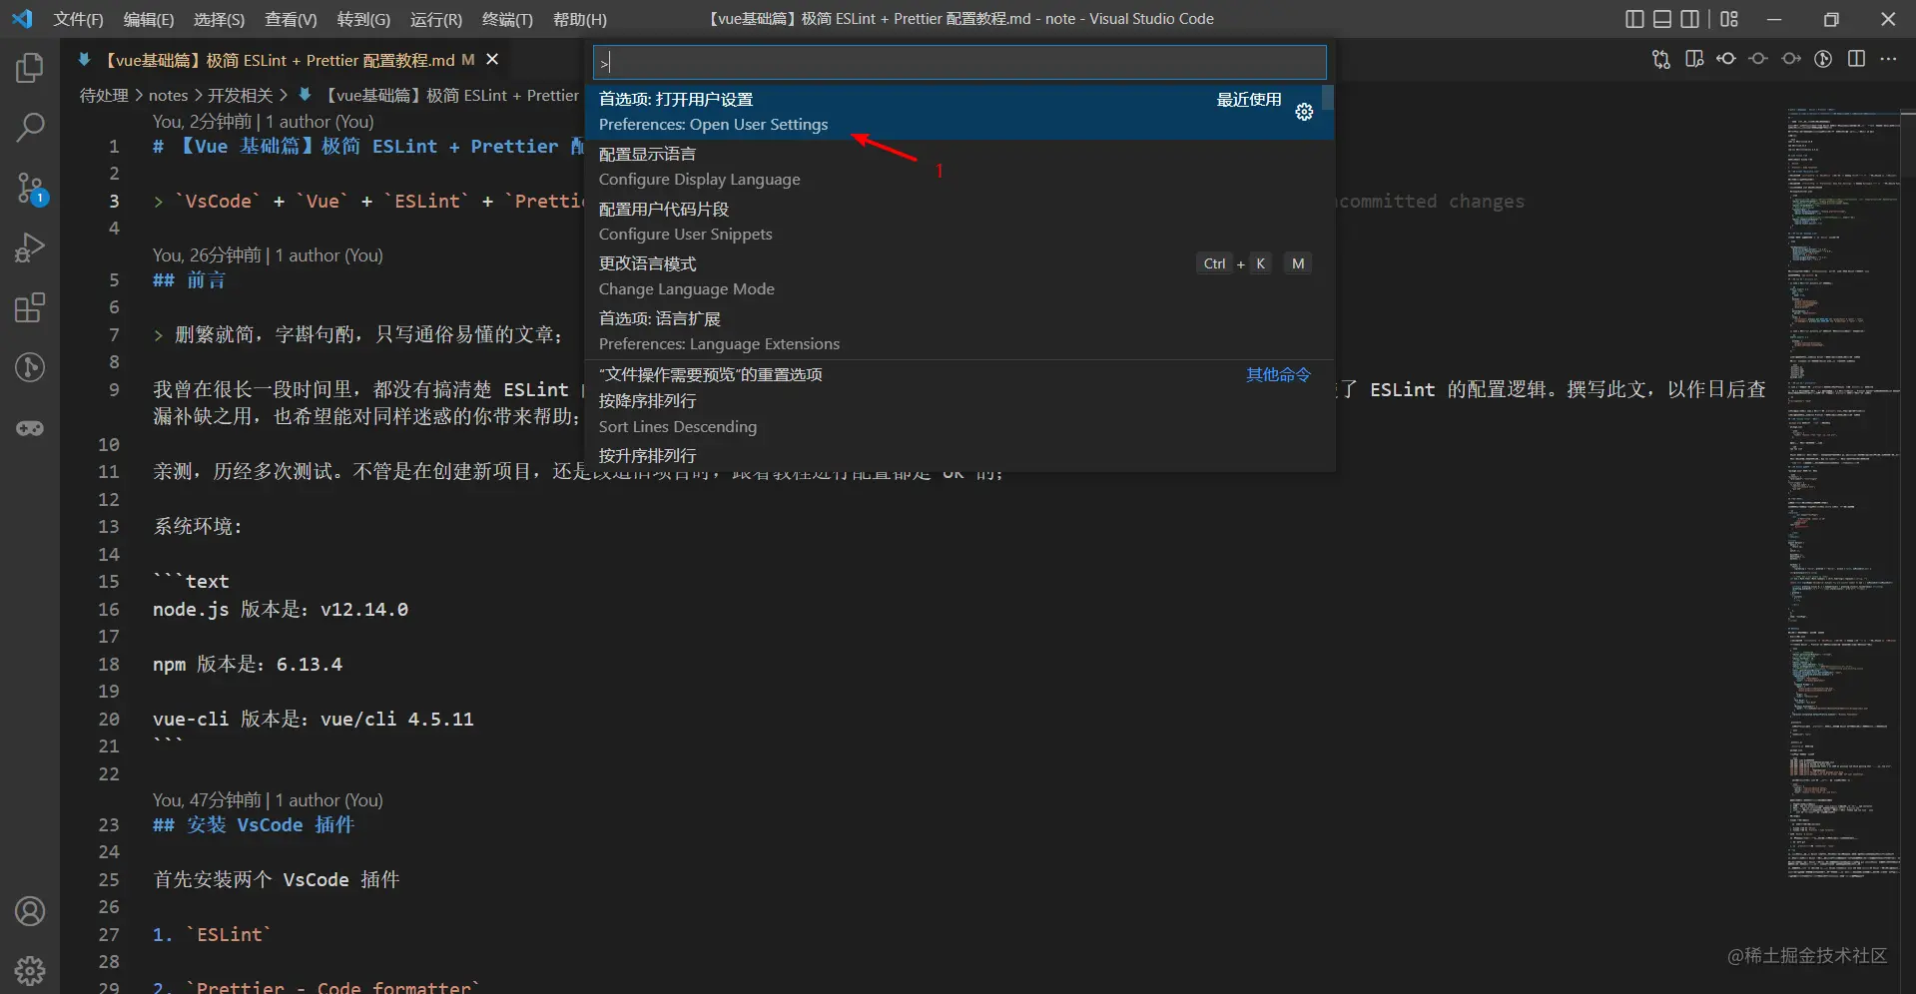The width and height of the screenshot is (1916, 994).
Task: Open Source Control view with badge
Action: [x=30, y=188]
